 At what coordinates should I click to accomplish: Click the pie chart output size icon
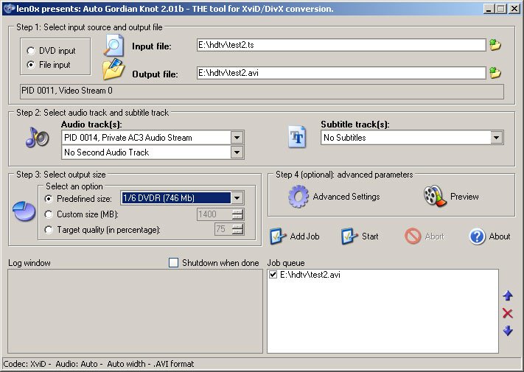[x=24, y=211]
